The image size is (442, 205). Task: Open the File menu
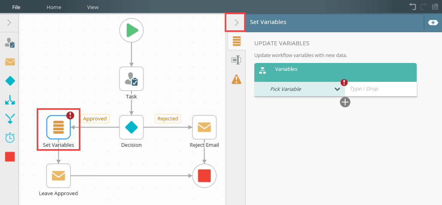click(x=16, y=7)
